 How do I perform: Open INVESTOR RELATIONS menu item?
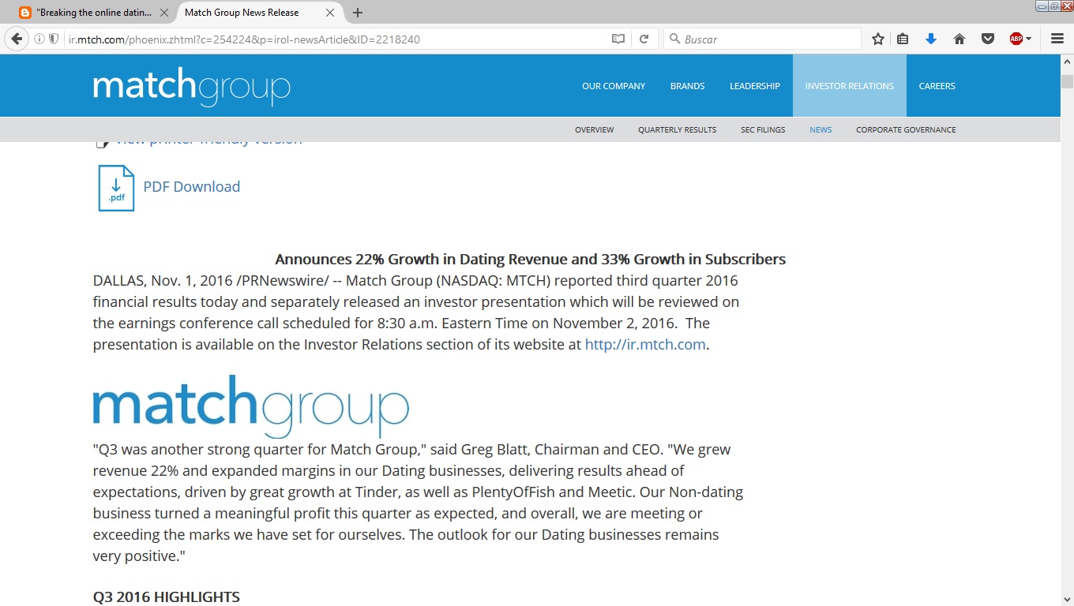(849, 86)
